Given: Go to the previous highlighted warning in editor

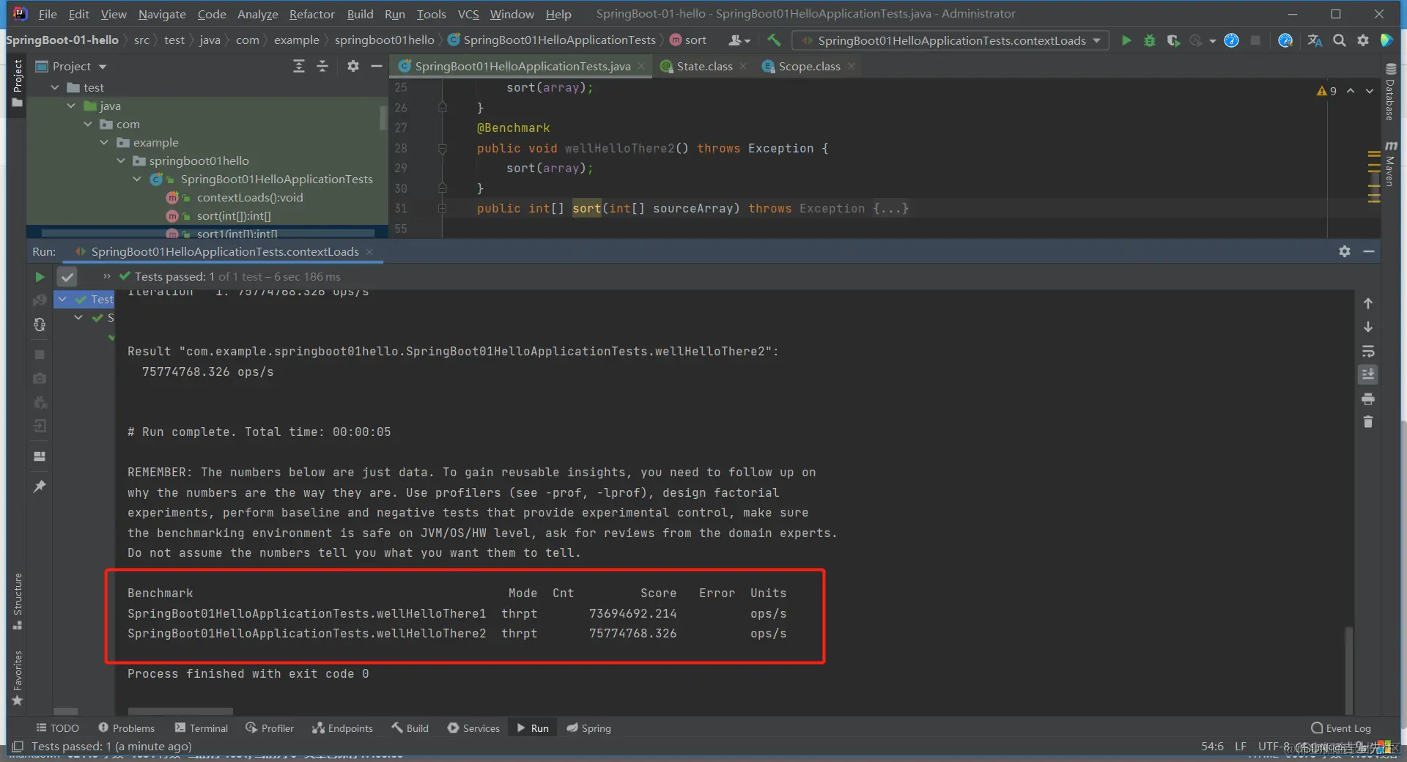Looking at the screenshot, I should click(1351, 91).
